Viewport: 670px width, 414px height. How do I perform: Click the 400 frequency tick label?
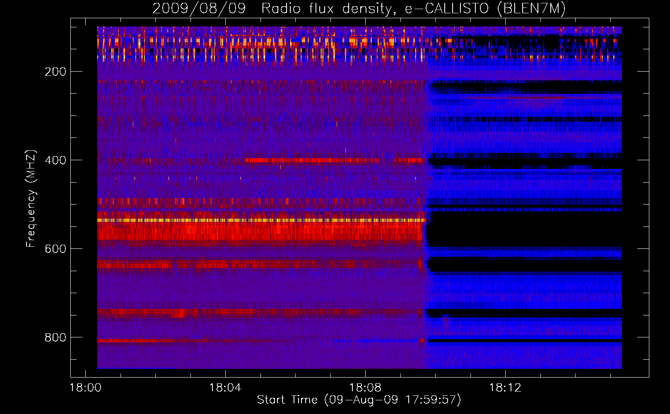click(x=55, y=160)
